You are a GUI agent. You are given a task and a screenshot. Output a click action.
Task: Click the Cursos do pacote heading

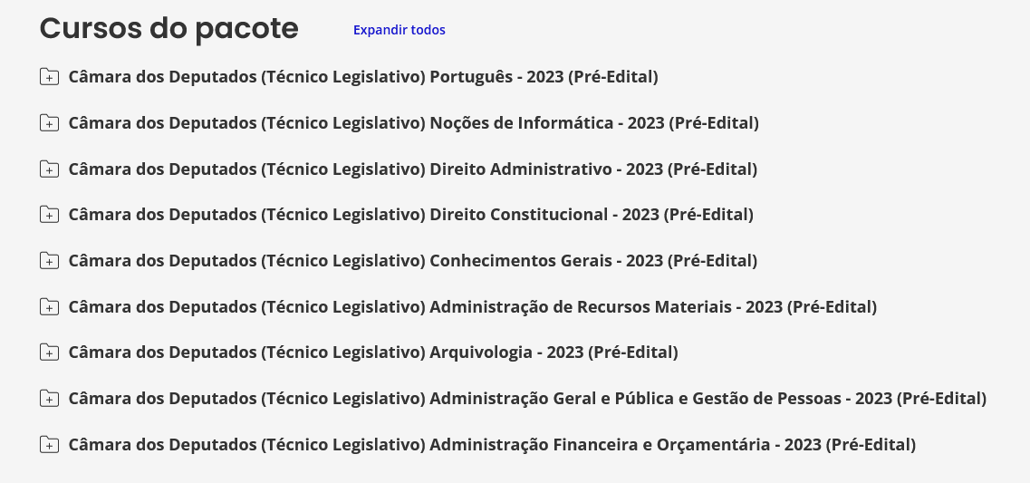coord(168,28)
